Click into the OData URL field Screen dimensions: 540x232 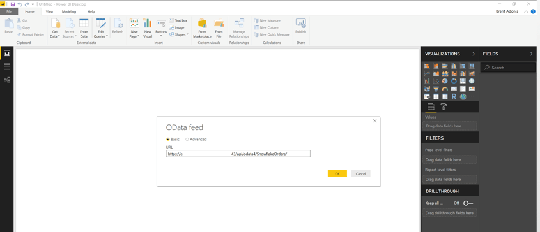coord(238,154)
